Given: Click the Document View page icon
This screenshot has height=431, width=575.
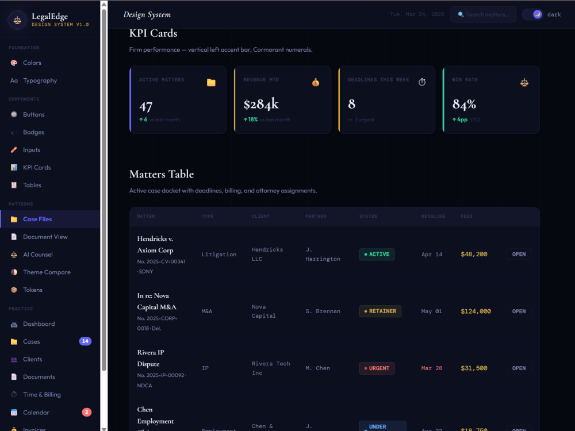Looking at the screenshot, I should tap(14, 237).
